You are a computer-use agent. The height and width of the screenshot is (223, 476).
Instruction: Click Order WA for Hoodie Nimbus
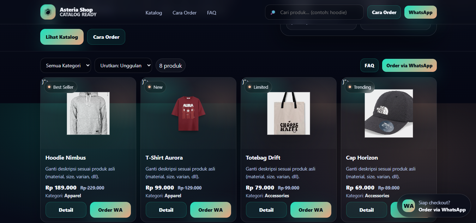click(110, 210)
